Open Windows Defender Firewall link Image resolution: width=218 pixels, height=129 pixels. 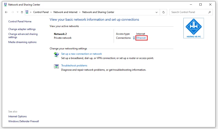click(24, 121)
